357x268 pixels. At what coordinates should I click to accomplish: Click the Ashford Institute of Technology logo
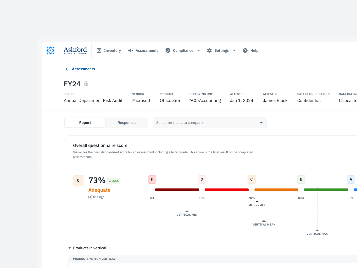pos(75,50)
